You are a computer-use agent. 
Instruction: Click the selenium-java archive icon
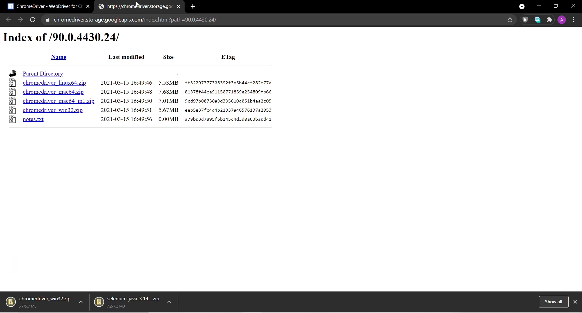click(x=99, y=302)
